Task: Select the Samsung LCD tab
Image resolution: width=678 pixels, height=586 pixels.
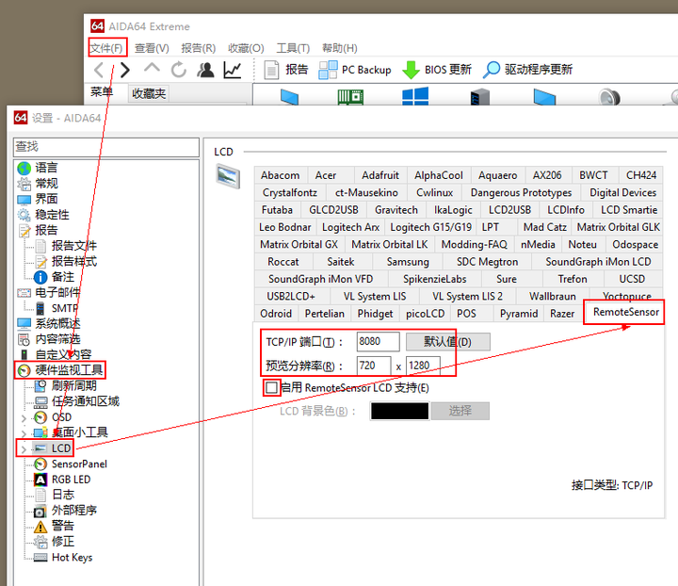Action: (407, 262)
